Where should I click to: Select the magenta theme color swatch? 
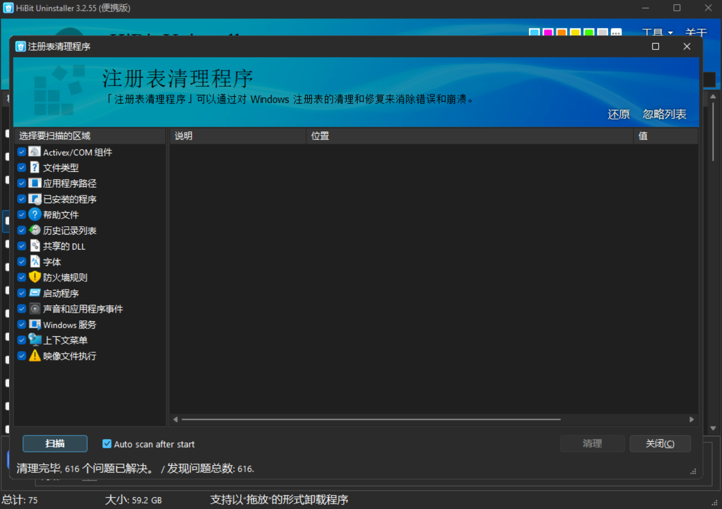tap(548, 32)
